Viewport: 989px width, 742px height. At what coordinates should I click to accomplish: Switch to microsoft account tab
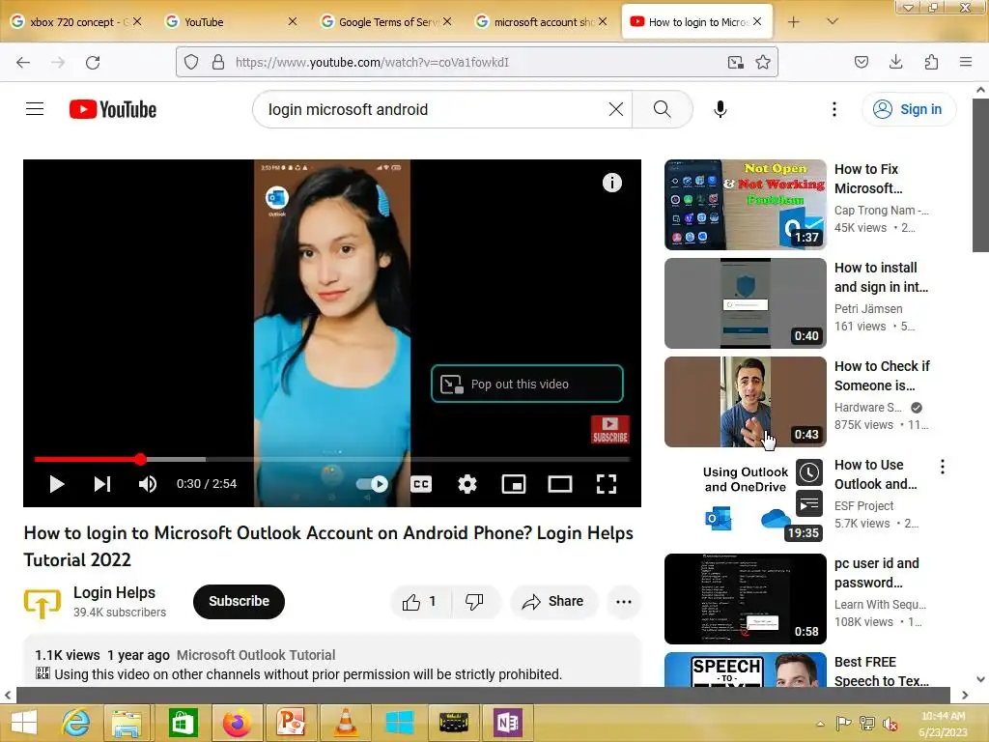point(541,22)
